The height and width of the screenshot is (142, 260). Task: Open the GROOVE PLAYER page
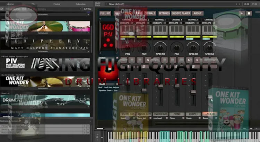pyautogui.click(x=181, y=13)
